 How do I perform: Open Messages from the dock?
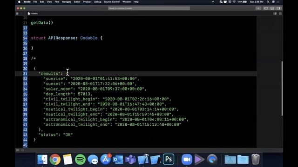pos(93,160)
